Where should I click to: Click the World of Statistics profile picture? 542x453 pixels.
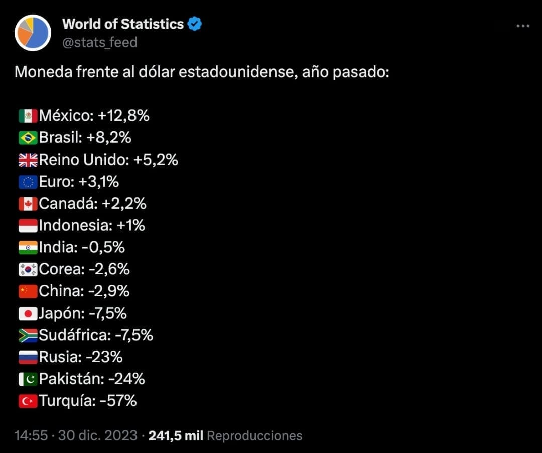(x=33, y=32)
